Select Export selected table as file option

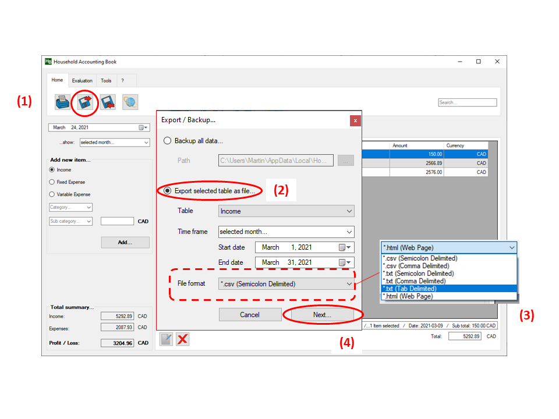[168, 190]
